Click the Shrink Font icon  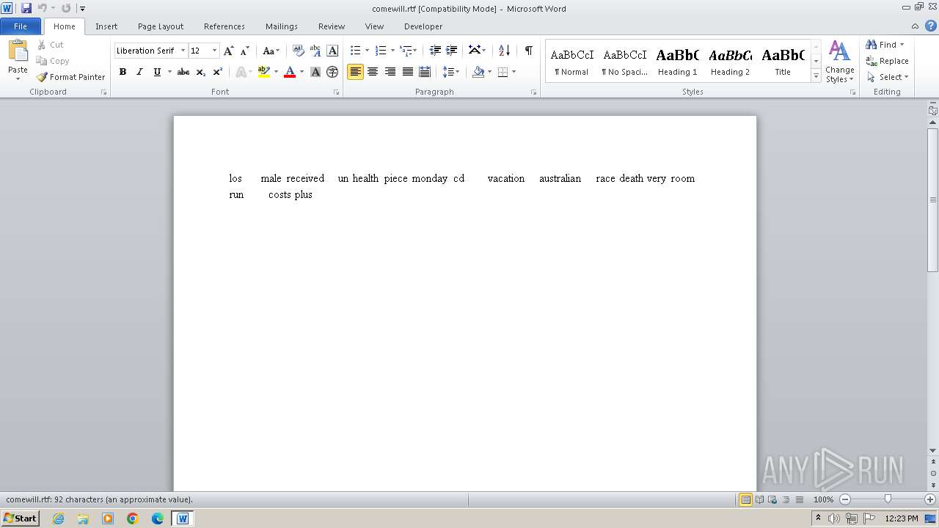(245, 51)
